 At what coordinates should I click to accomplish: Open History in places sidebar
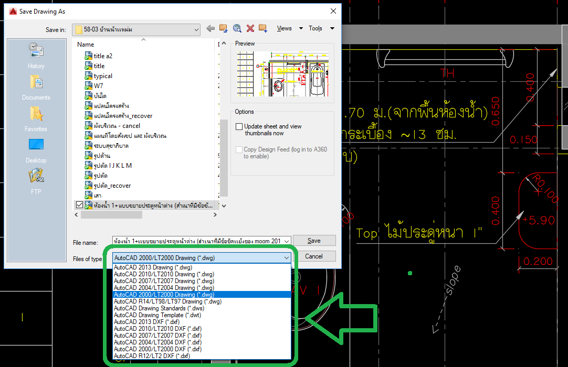pyautogui.click(x=36, y=56)
